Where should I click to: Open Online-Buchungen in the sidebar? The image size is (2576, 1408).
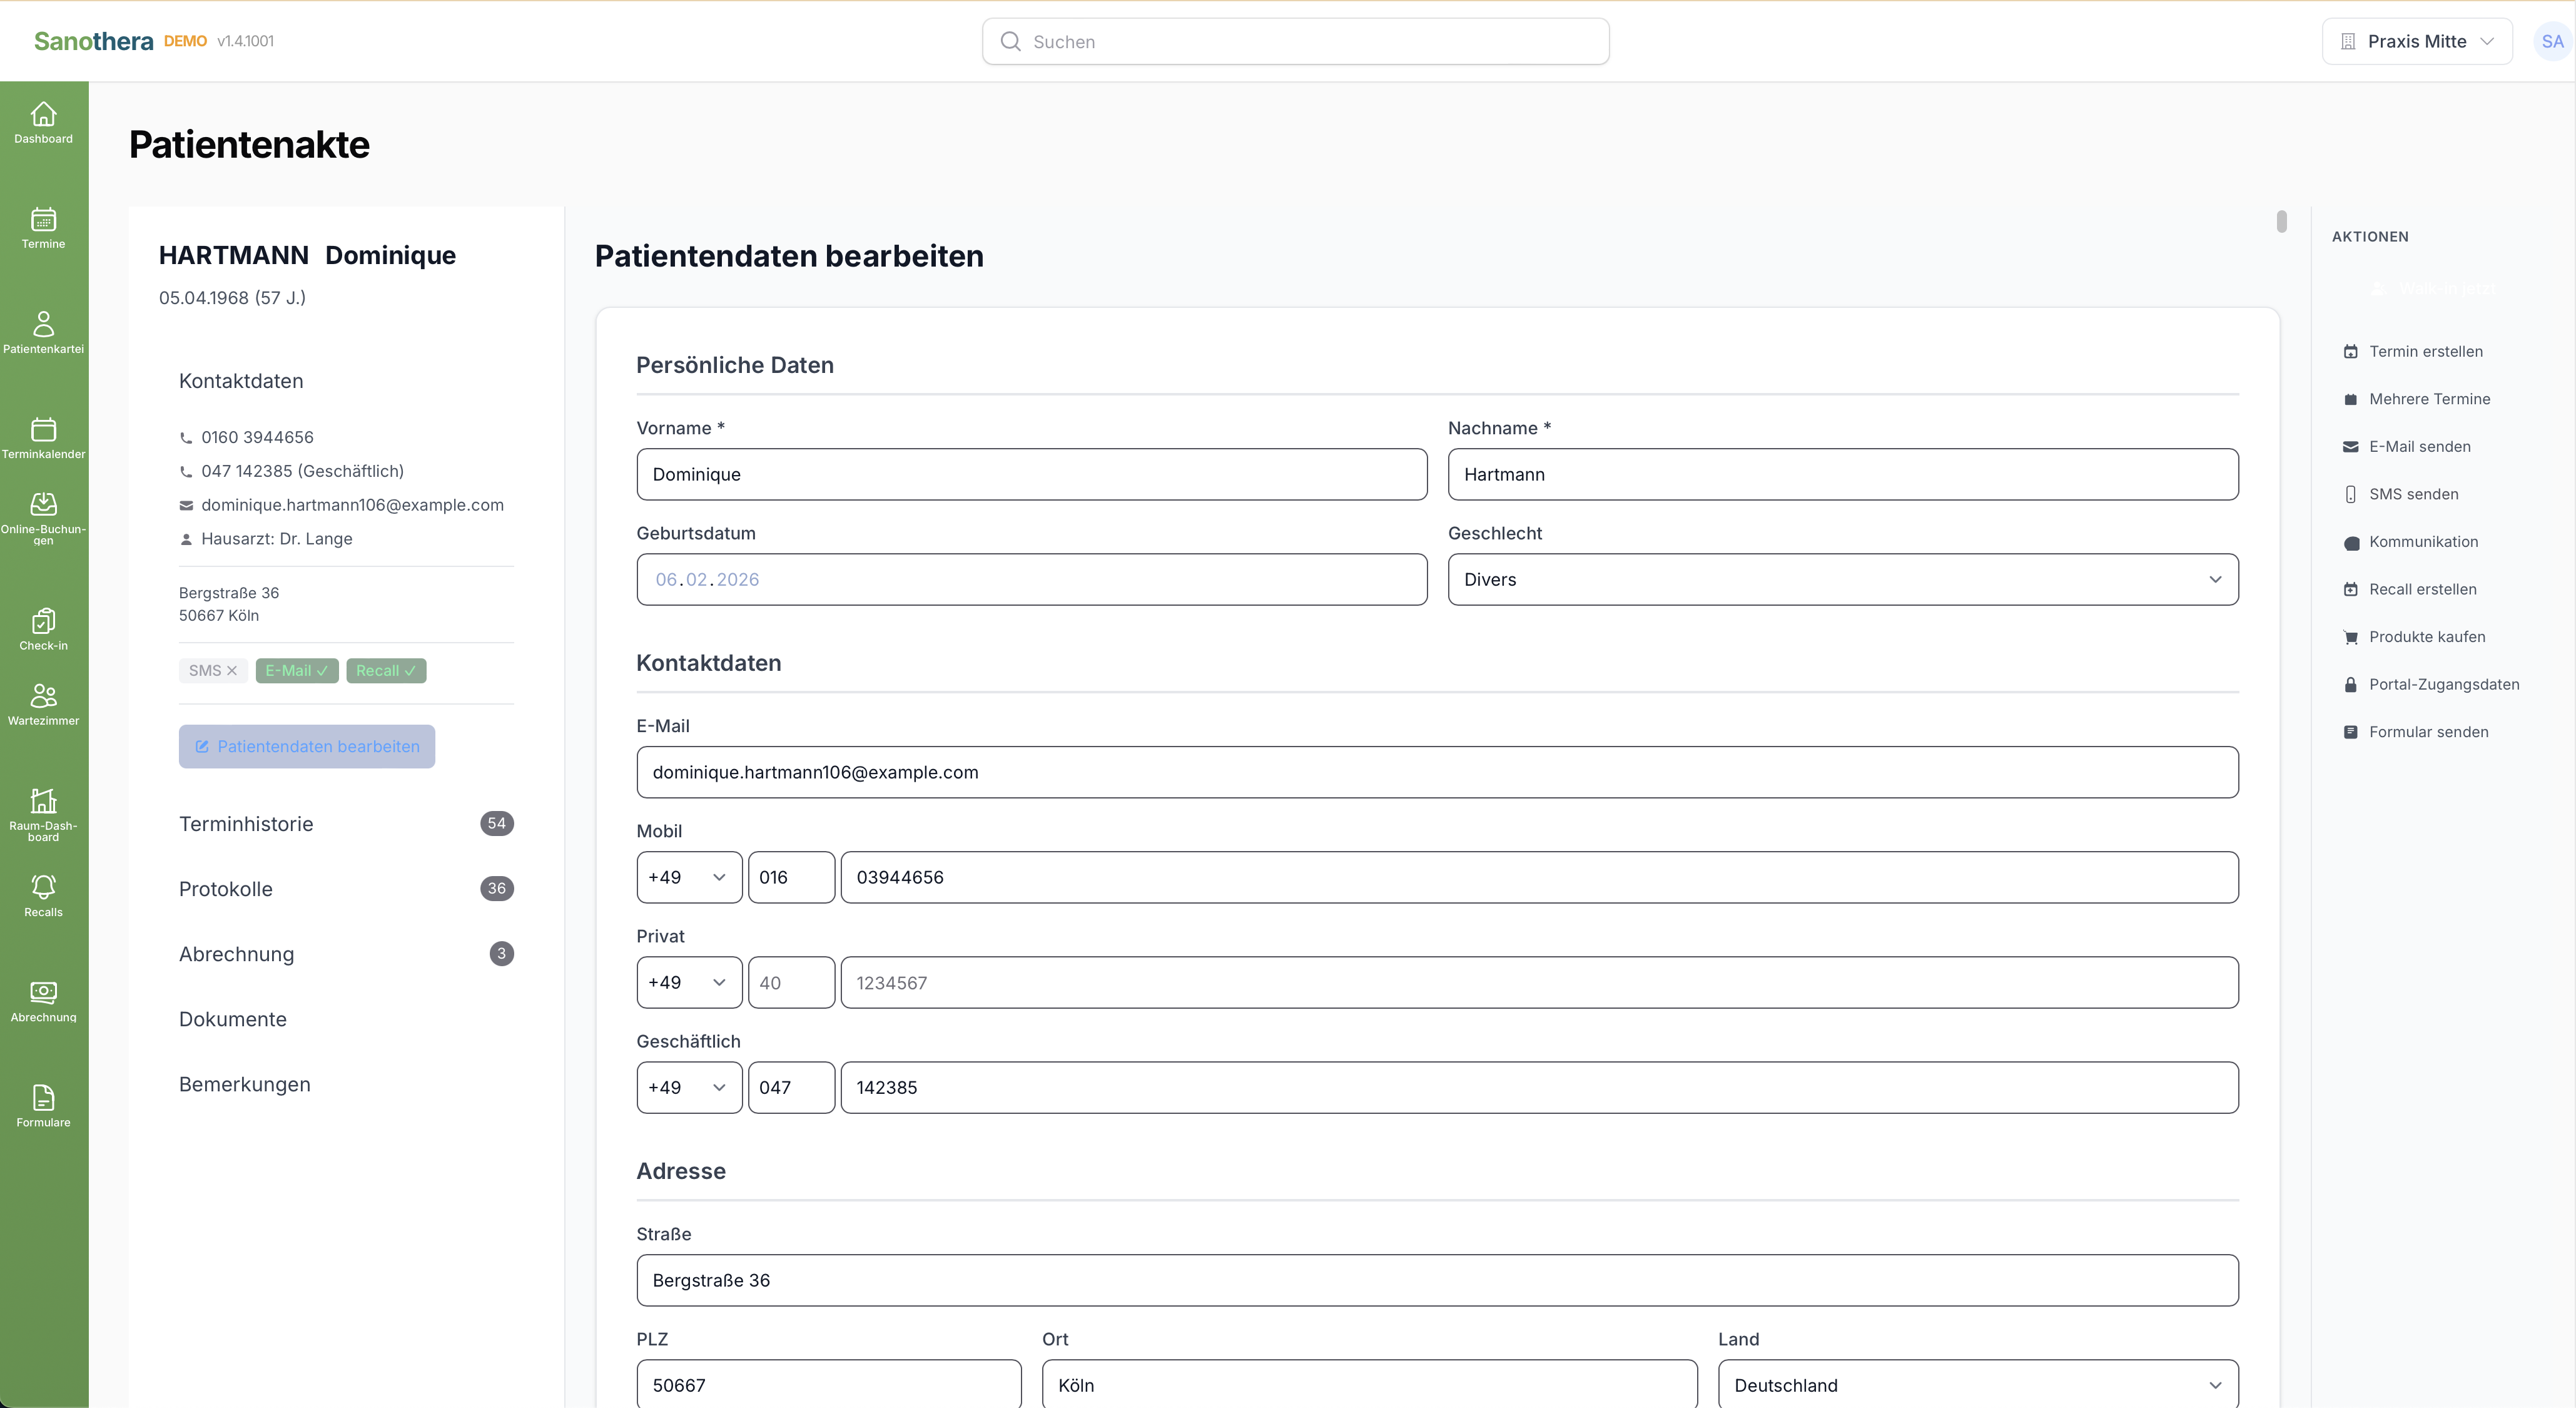tap(43, 518)
